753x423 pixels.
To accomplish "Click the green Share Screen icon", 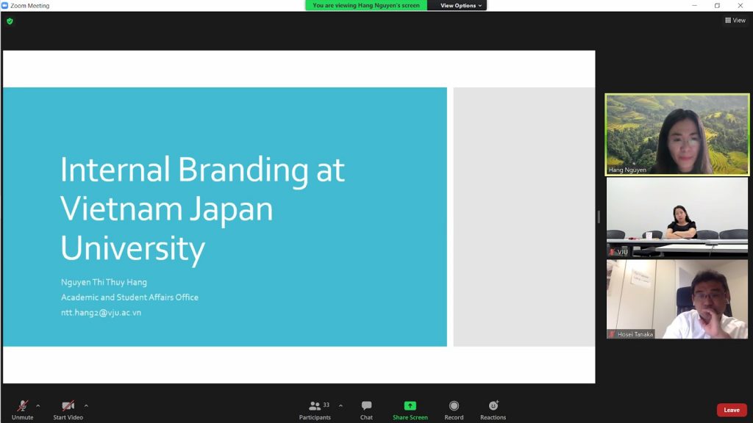I will (410, 405).
